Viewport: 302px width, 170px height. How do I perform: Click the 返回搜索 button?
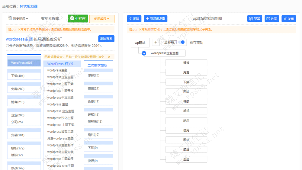pyautogui.click(x=106, y=39)
